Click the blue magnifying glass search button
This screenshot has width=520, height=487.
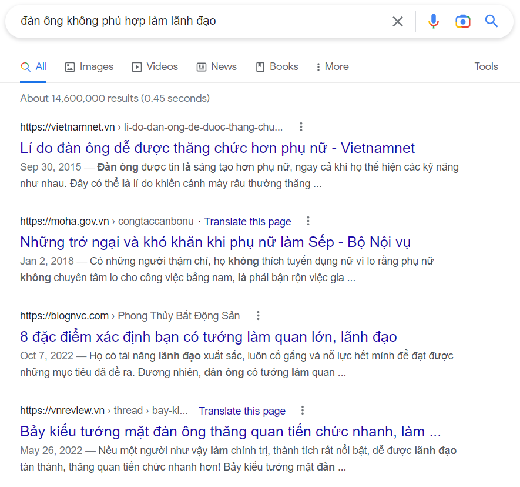(491, 22)
